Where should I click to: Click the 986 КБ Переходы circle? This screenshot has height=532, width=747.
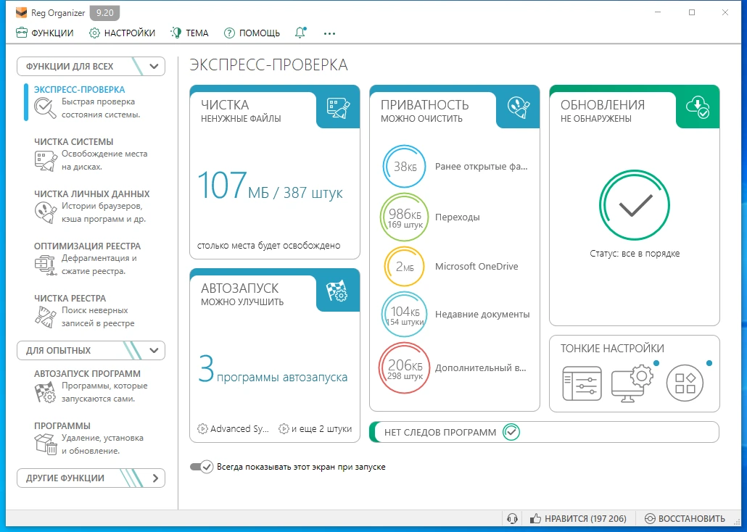click(x=404, y=217)
